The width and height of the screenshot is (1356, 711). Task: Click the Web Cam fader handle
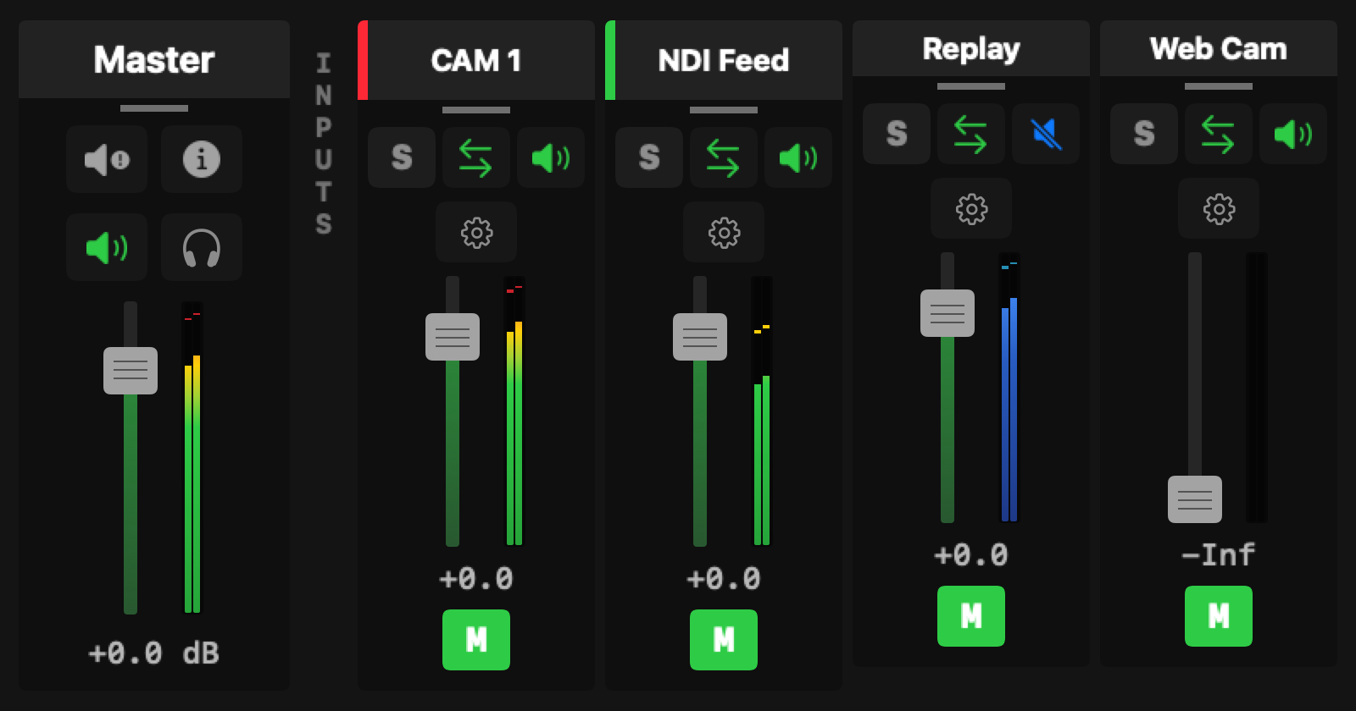1195,499
